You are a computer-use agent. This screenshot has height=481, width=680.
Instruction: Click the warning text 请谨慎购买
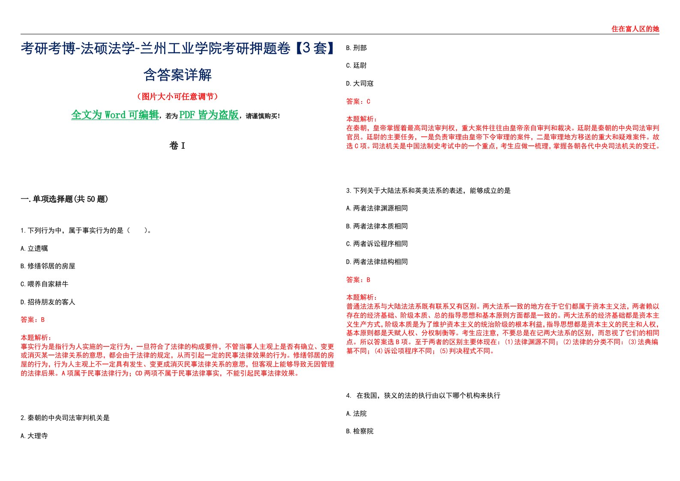[x=263, y=116]
